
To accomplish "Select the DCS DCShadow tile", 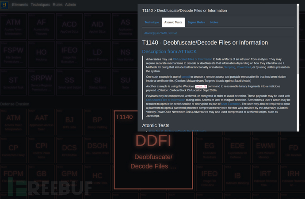I will coord(69,150).
